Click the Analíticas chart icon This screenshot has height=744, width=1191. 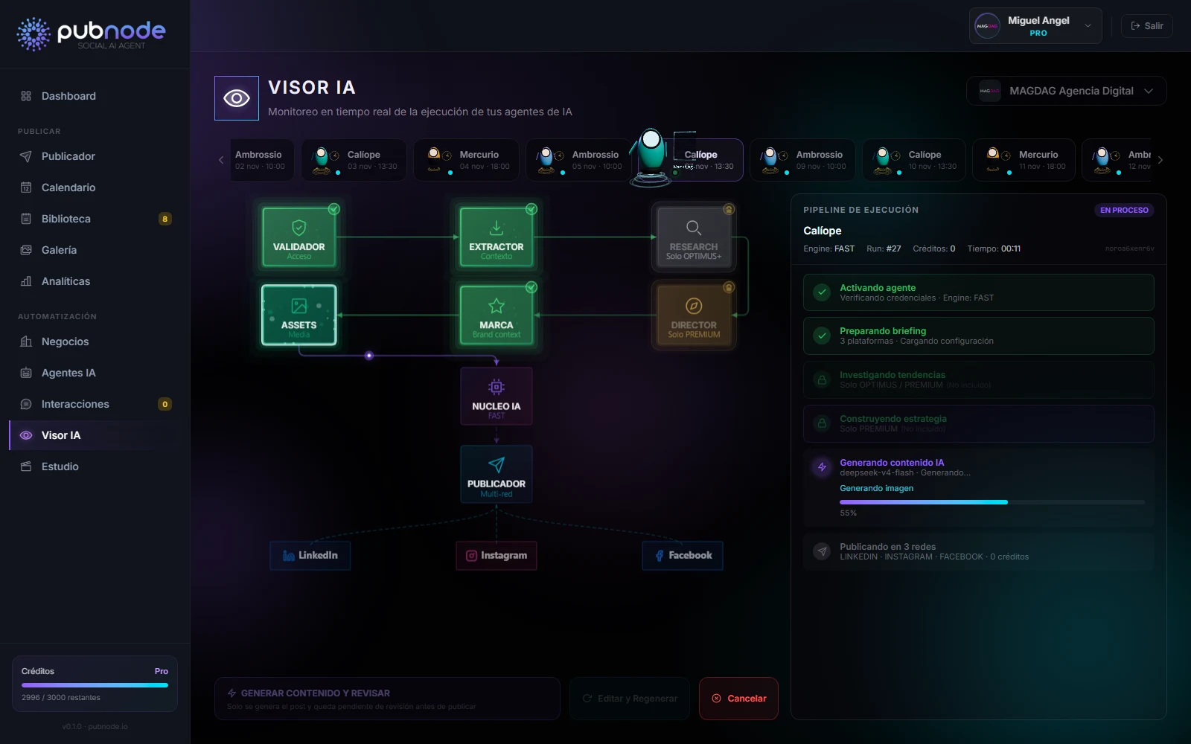[26, 281]
